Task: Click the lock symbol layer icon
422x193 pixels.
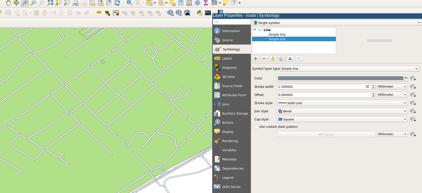Action: click(x=273, y=59)
